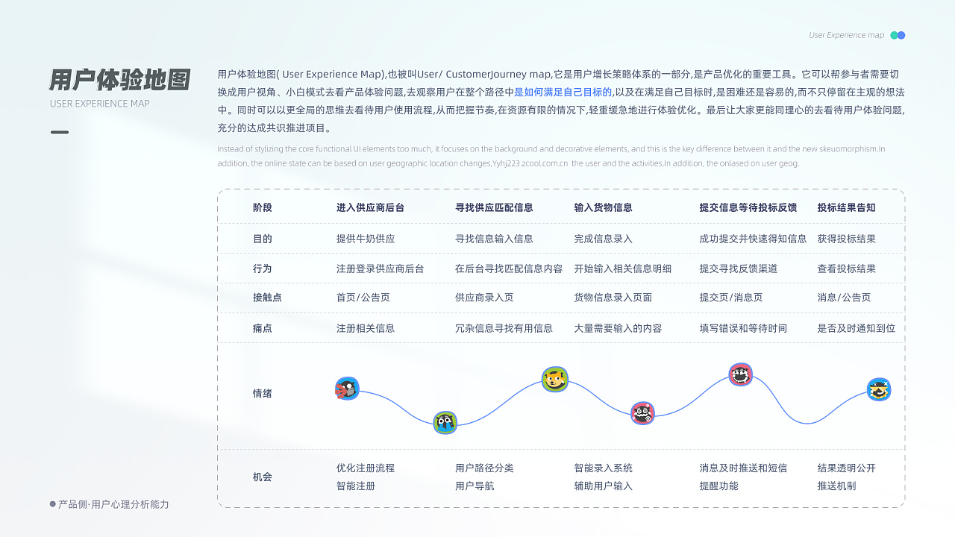The image size is (955, 537).
Task: Select the 接触点 row label
Action: point(267,298)
